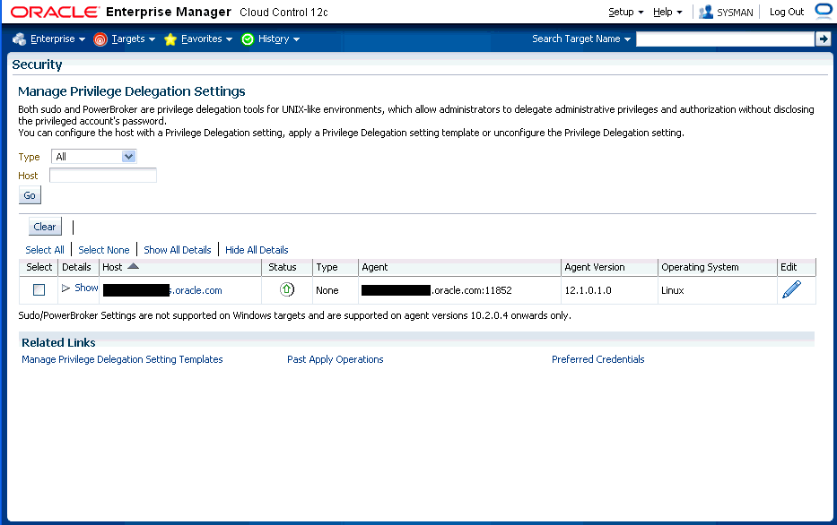
Task: Click the Oracle logo at top left
Action: pos(55,12)
